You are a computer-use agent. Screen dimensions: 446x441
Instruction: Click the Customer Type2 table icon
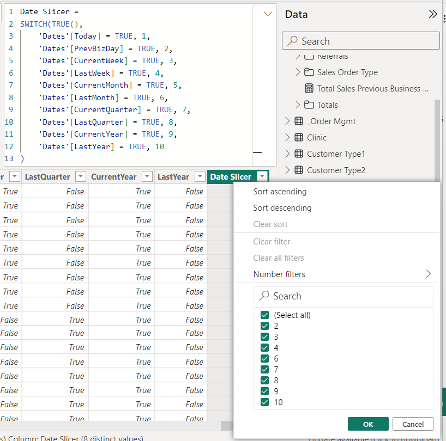[x=299, y=170]
